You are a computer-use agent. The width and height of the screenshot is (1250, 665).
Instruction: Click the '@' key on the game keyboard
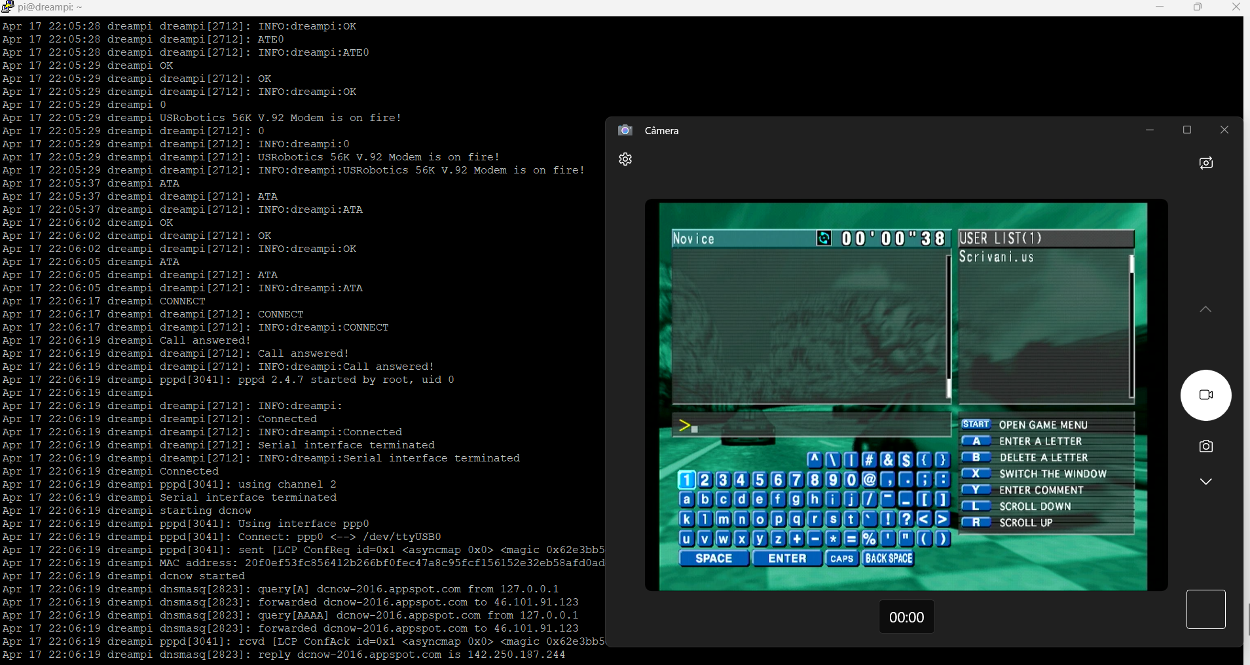[870, 480]
